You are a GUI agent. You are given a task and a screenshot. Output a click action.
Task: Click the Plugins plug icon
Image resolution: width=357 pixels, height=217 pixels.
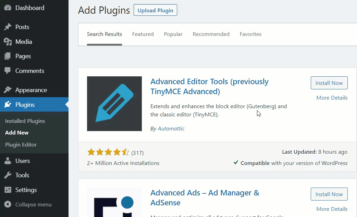8,104
